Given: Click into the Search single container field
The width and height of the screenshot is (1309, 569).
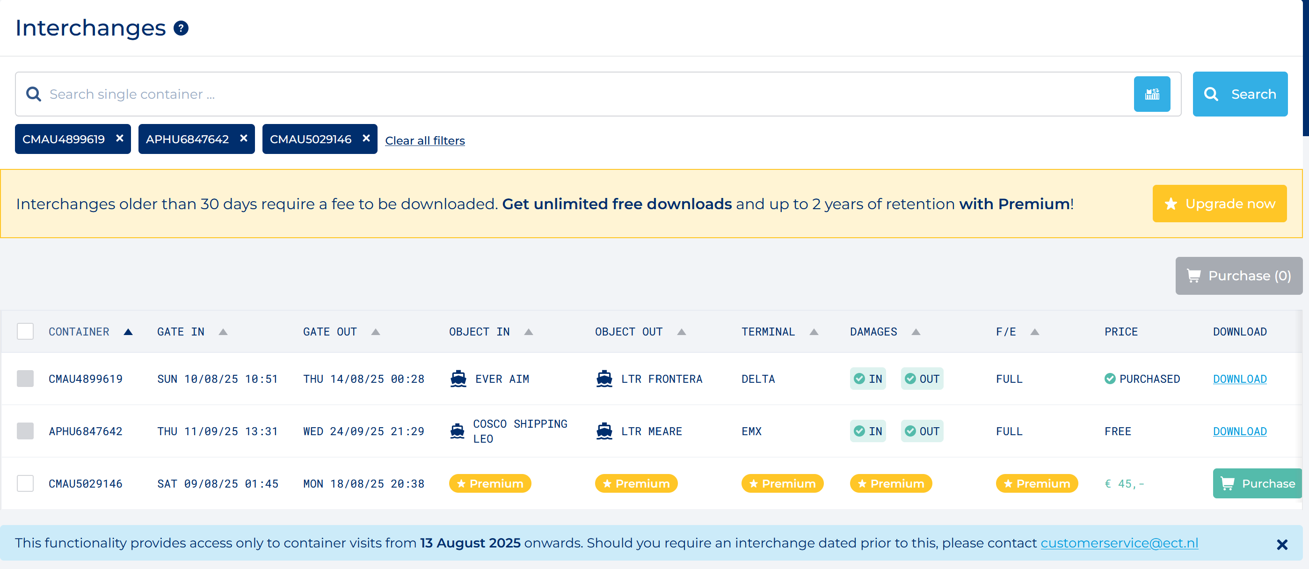Looking at the screenshot, I should [584, 94].
